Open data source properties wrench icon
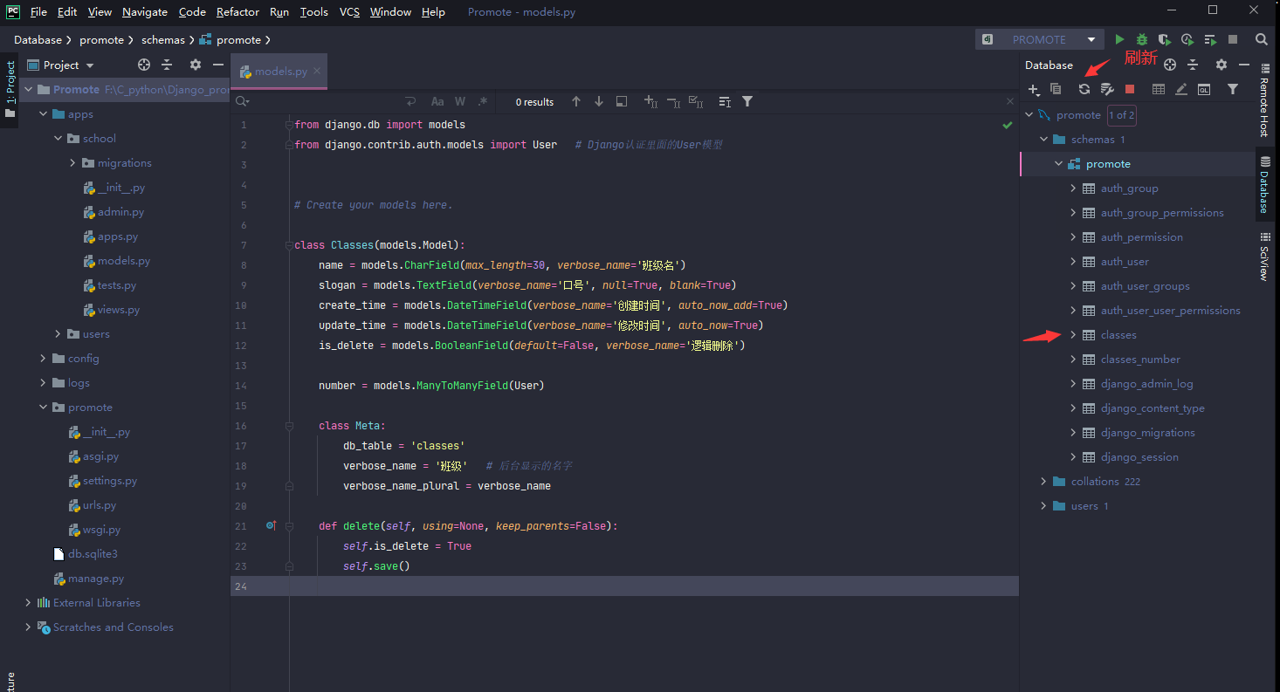Screen dimensions: 1280x692 pos(1106,89)
